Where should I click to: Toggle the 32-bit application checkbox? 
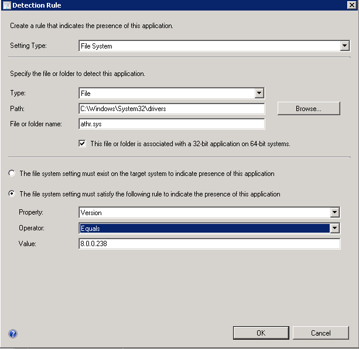click(83, 143)
